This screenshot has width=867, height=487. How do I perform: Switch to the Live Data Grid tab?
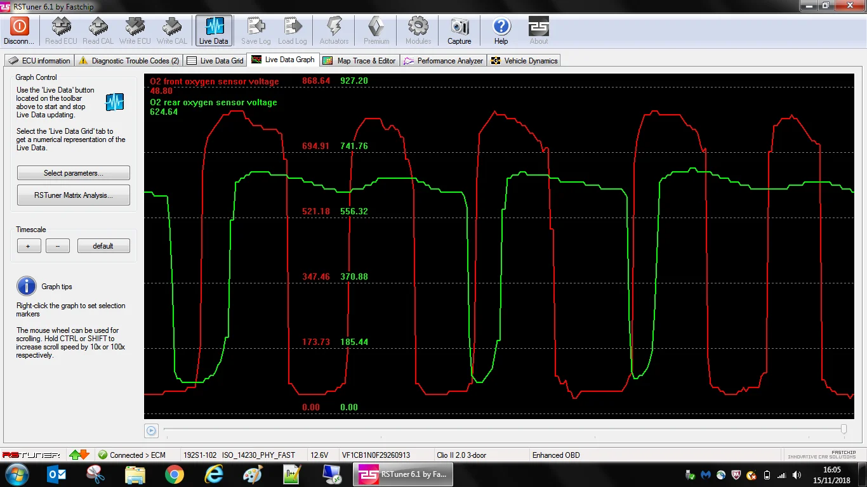tap(215, 61)
